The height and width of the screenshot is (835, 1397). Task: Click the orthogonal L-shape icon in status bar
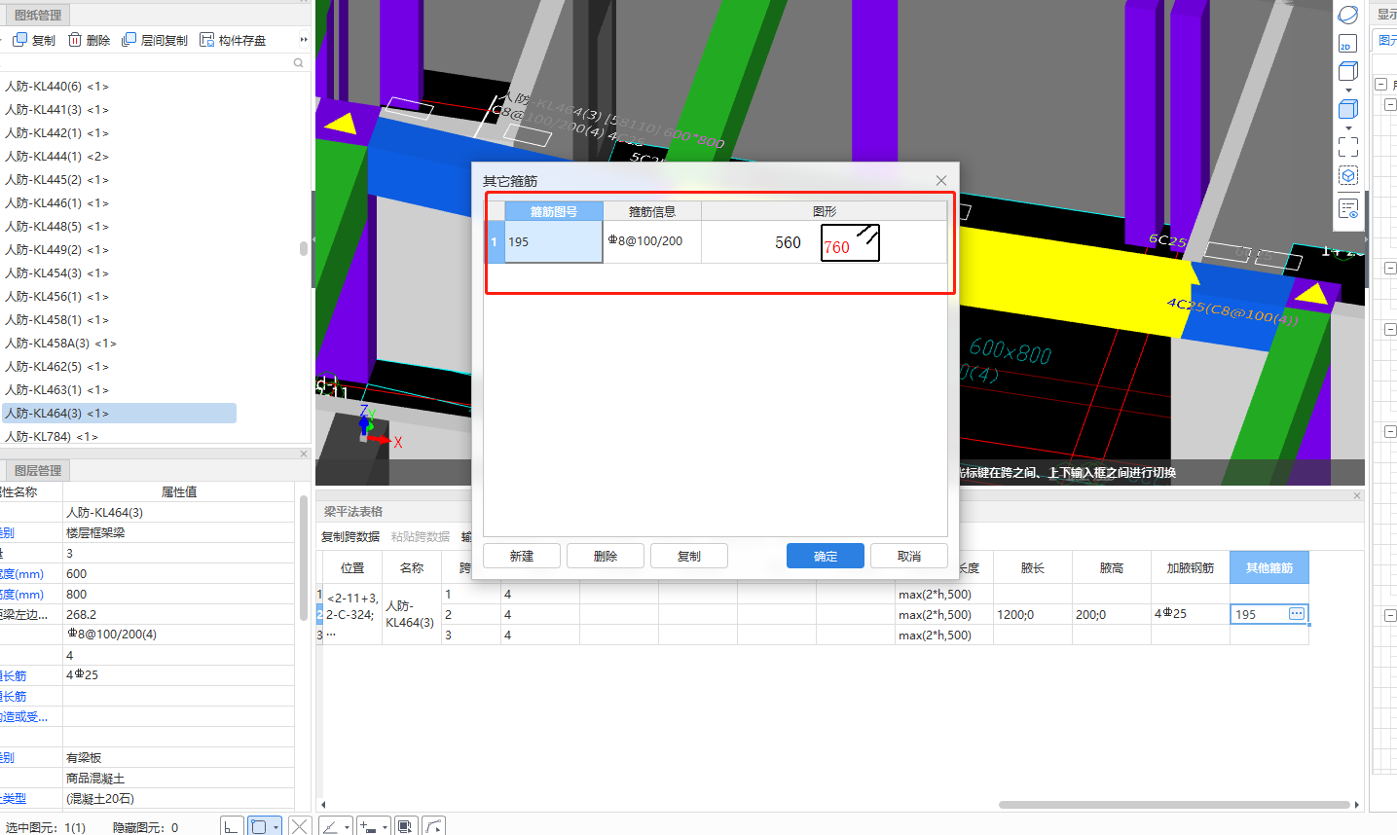point(232,826)
